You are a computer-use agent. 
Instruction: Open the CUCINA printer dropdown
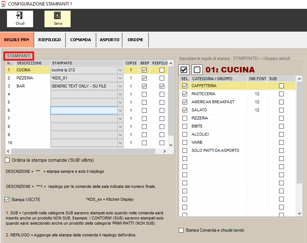coord(120,70)
